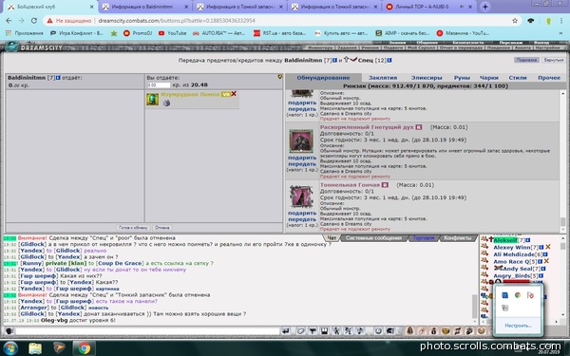Click the browser address bar URL
The width and height of the screenshot is (570, 356).
(x=177, y=21)
